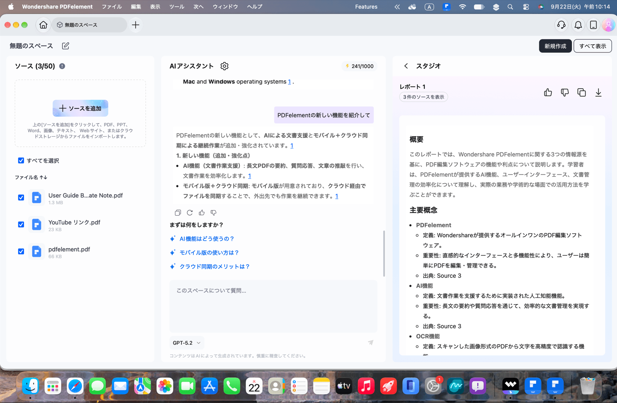View the 241/1000 credits counter
617x403 pixels.
tap(359, 66)
